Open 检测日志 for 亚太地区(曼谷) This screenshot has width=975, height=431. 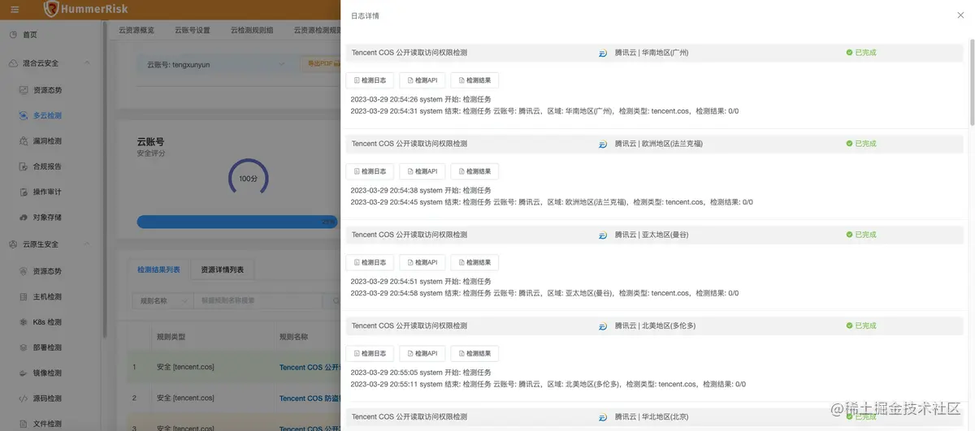[x=370, y=262]
